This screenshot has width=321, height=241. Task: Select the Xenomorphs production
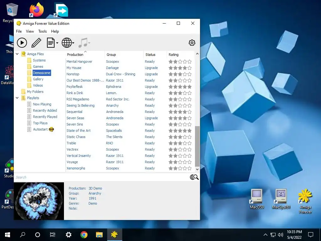coord(76,168)
